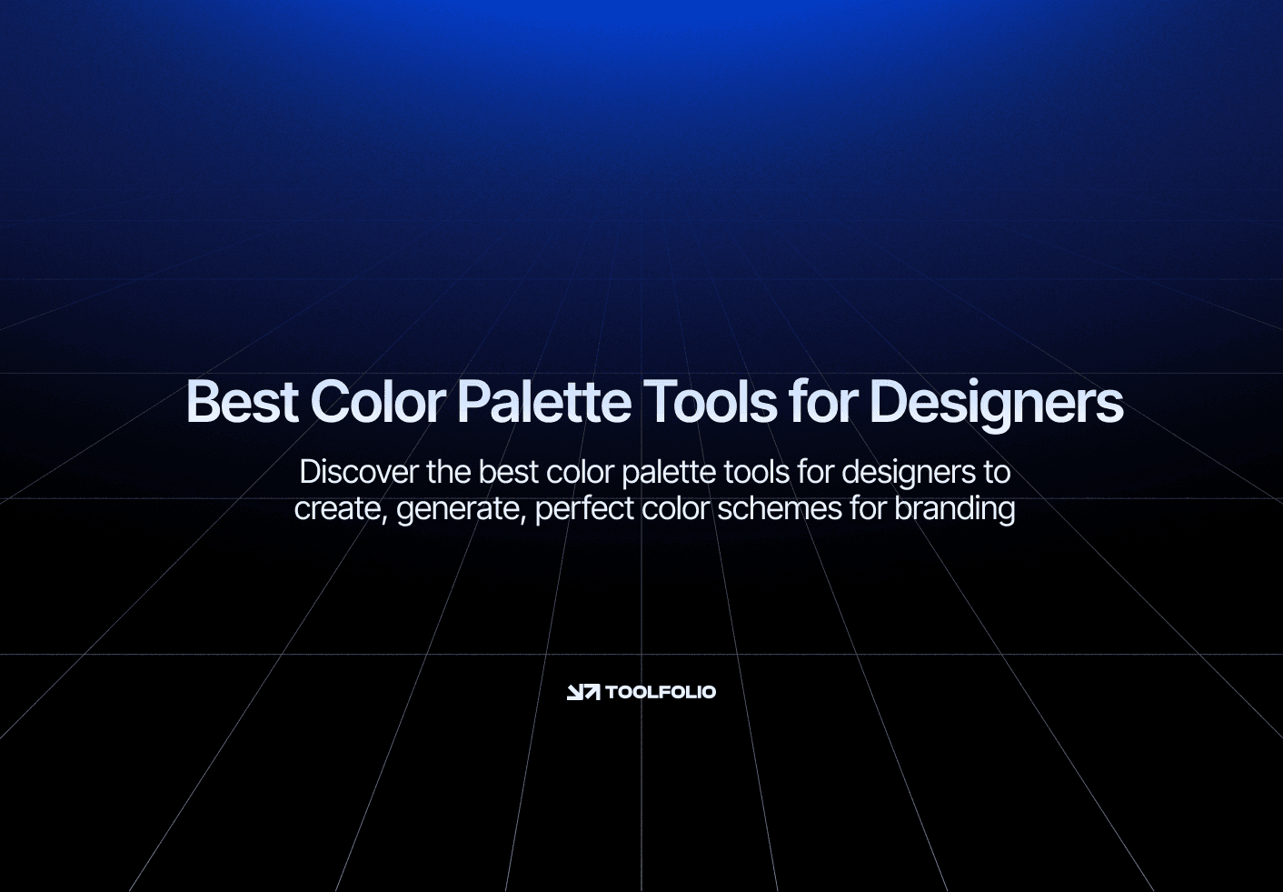Image resolution: width=1283 pixels, height=892 pixels.
Task: Select the full Toolfolio logo lockup
Action: 641,691
